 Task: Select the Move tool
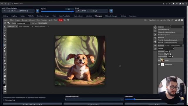pos(5,26)
